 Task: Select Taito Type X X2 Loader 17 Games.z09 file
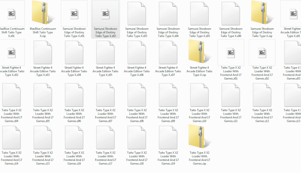click(x=168, y=95)
